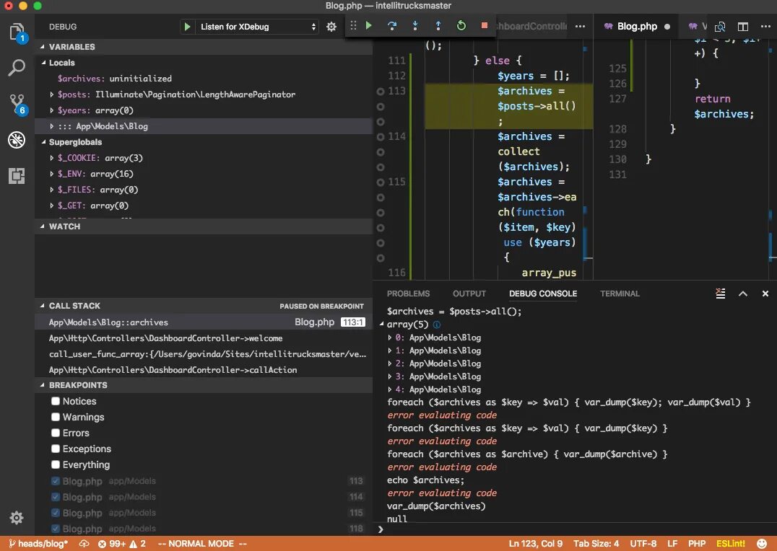
Task: Open more actions for left editor group
Action: click(581, 26)
